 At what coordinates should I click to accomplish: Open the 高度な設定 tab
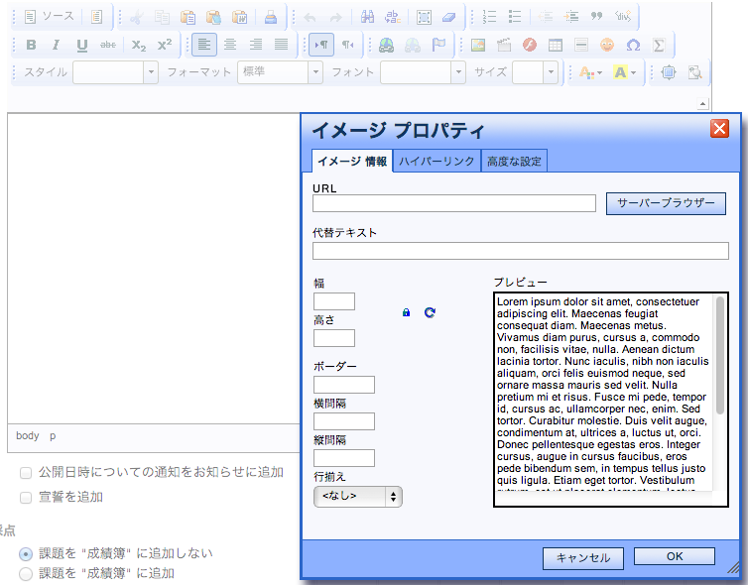click(514, 162)
